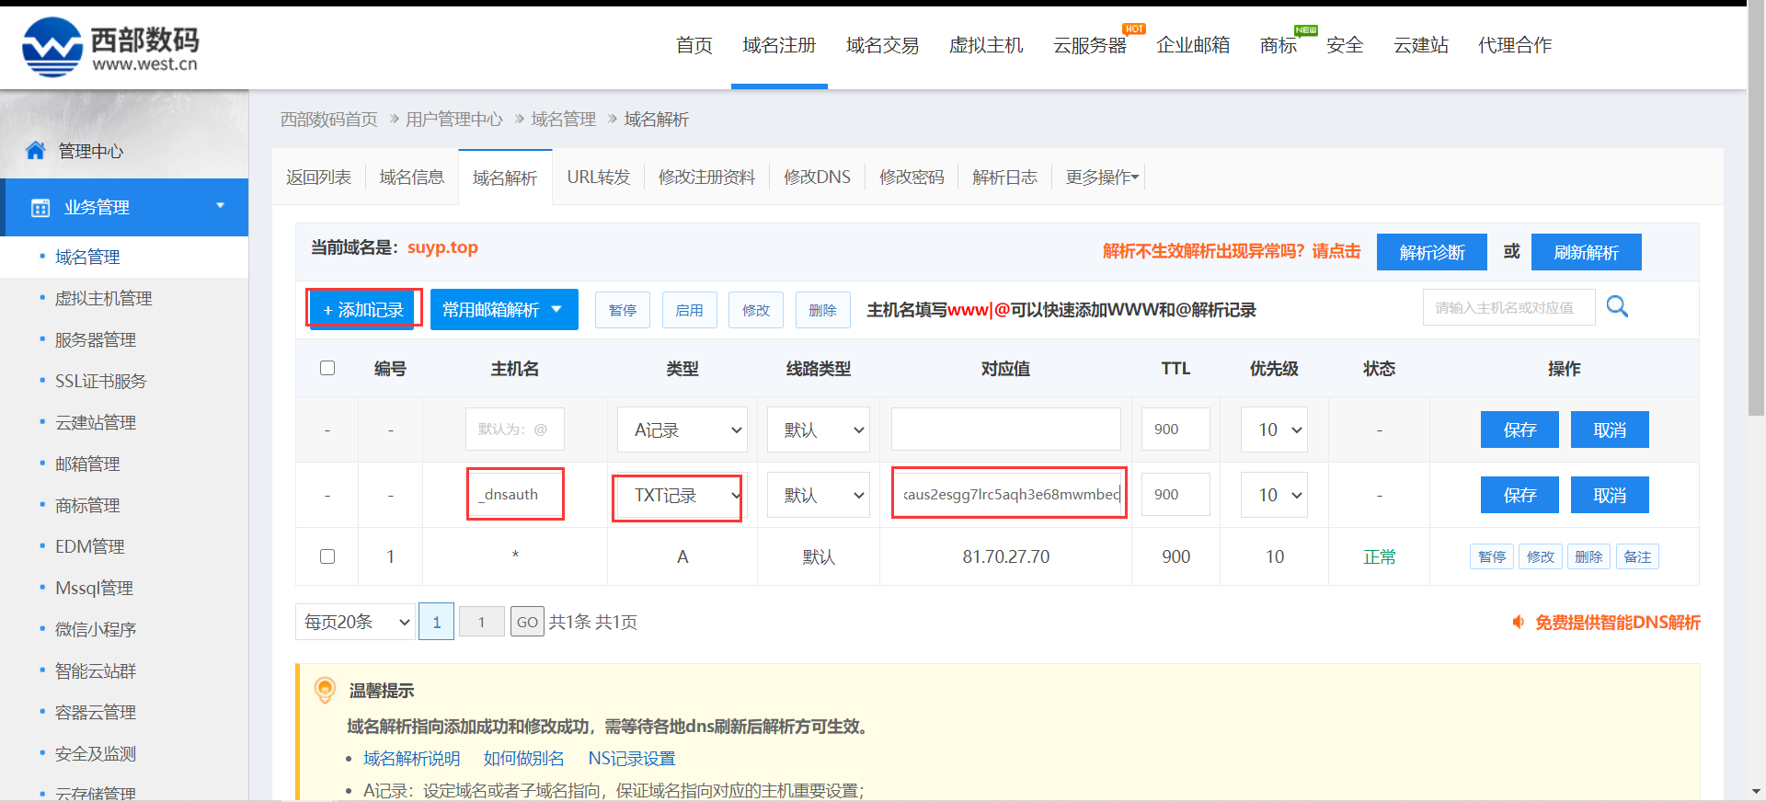The image size is (1766, 802).
Task: Click the 添加记录 button
Action: pyautogui.click(x=363, y=309)
